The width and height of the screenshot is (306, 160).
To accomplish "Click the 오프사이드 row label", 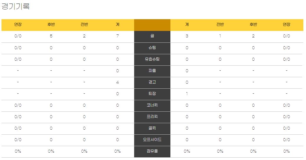I will [152, 140].
